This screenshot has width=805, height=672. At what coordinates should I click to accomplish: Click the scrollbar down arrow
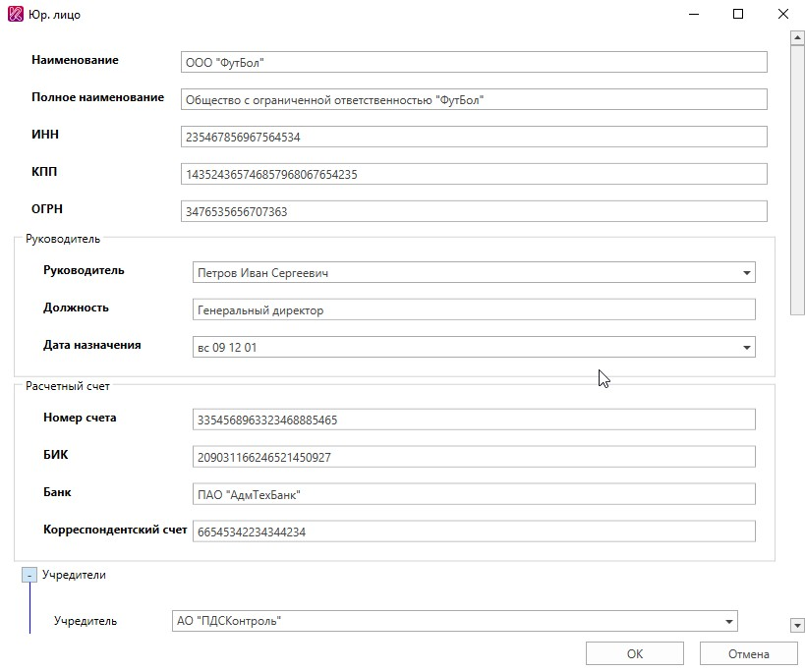point(797,625)
